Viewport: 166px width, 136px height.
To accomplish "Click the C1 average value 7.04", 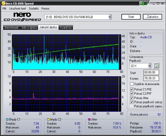I will tap(36, 123).
